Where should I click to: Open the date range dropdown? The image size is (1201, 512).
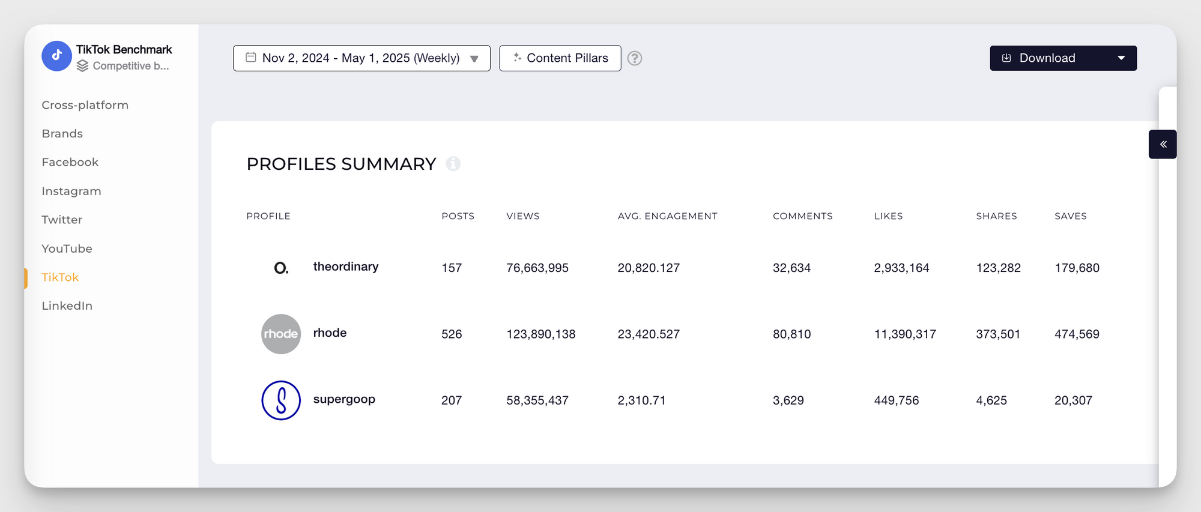click(x=362, y=58)
